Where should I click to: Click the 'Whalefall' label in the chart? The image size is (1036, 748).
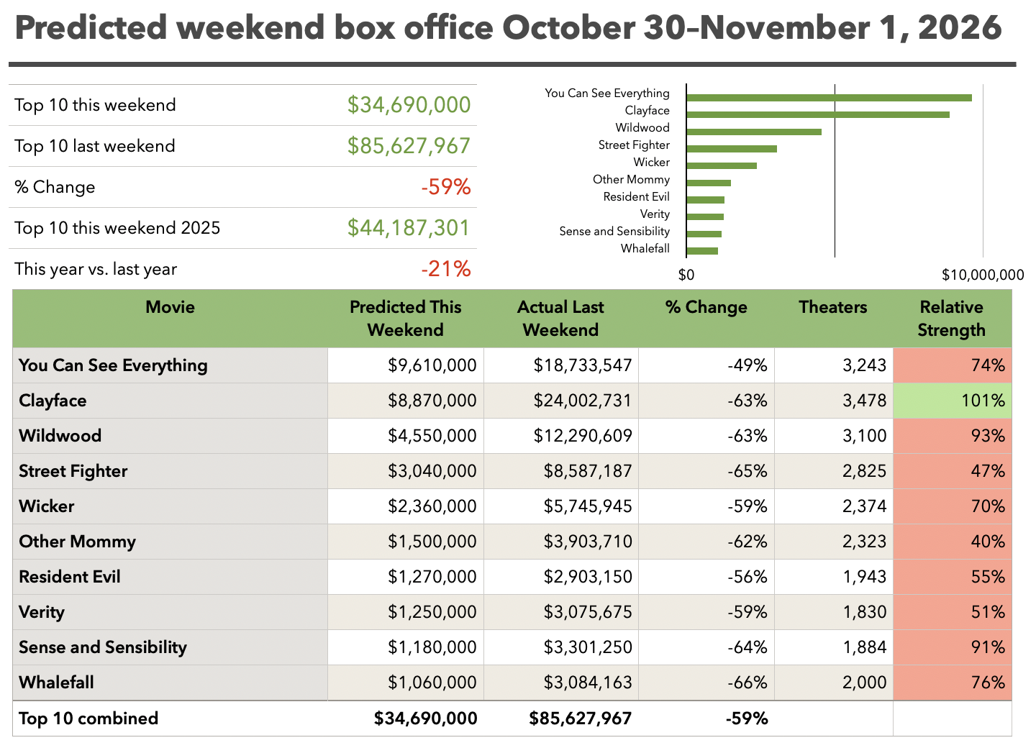click(645, 248)
